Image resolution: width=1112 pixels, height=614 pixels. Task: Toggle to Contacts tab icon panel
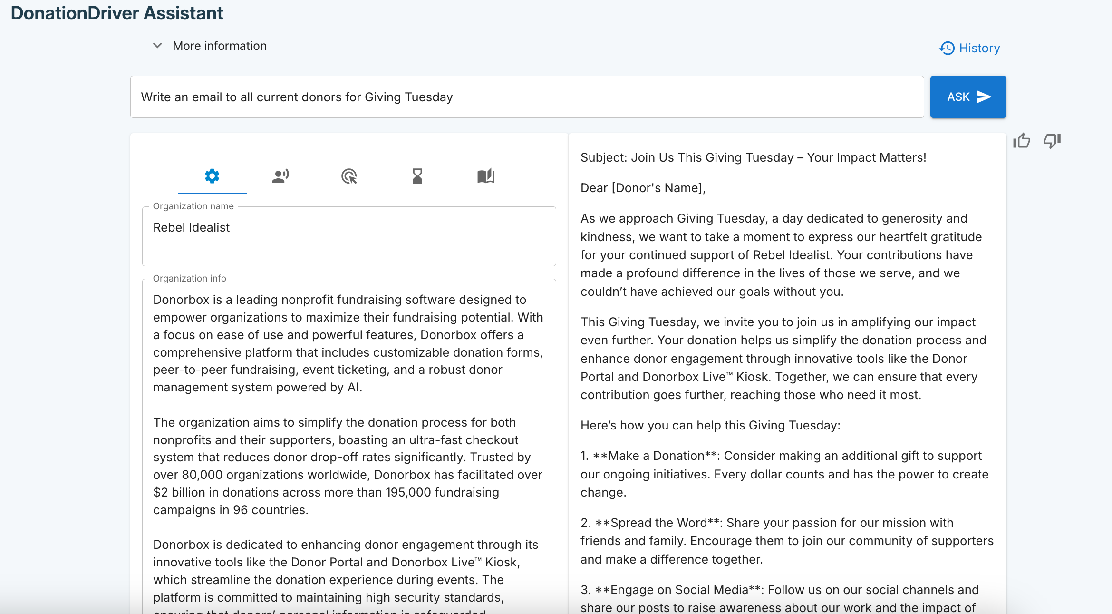[x=281, y=176]
